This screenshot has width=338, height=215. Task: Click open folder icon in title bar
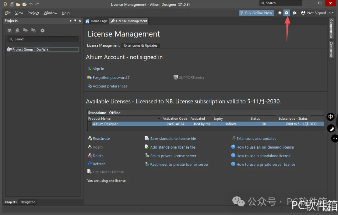pos(18,4)
